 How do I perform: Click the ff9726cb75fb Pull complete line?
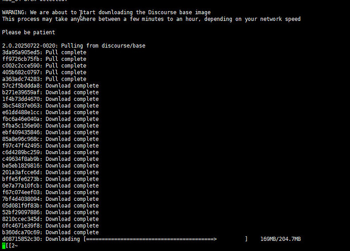click(44, 59)
